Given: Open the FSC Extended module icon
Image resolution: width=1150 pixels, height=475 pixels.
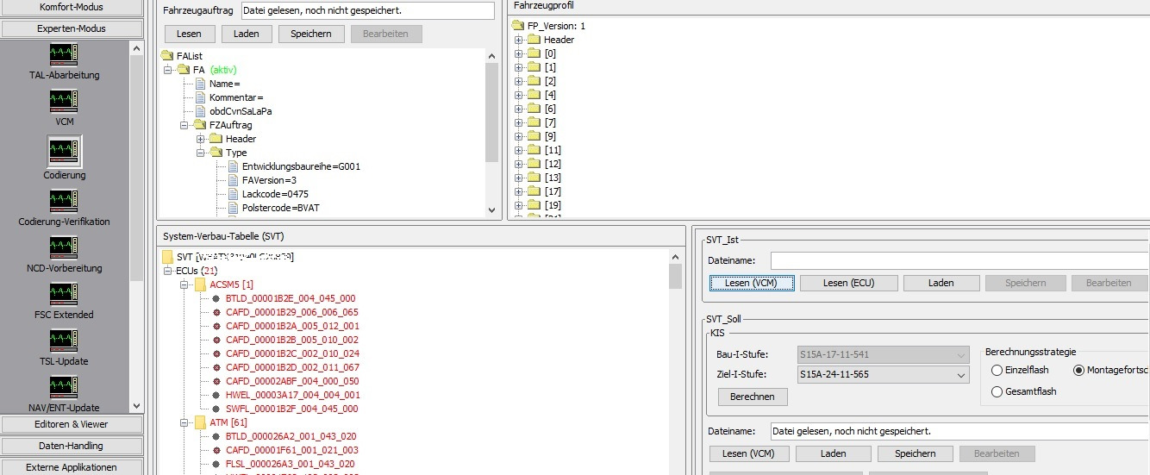Looking at the screenshot, I should [64, 295].
